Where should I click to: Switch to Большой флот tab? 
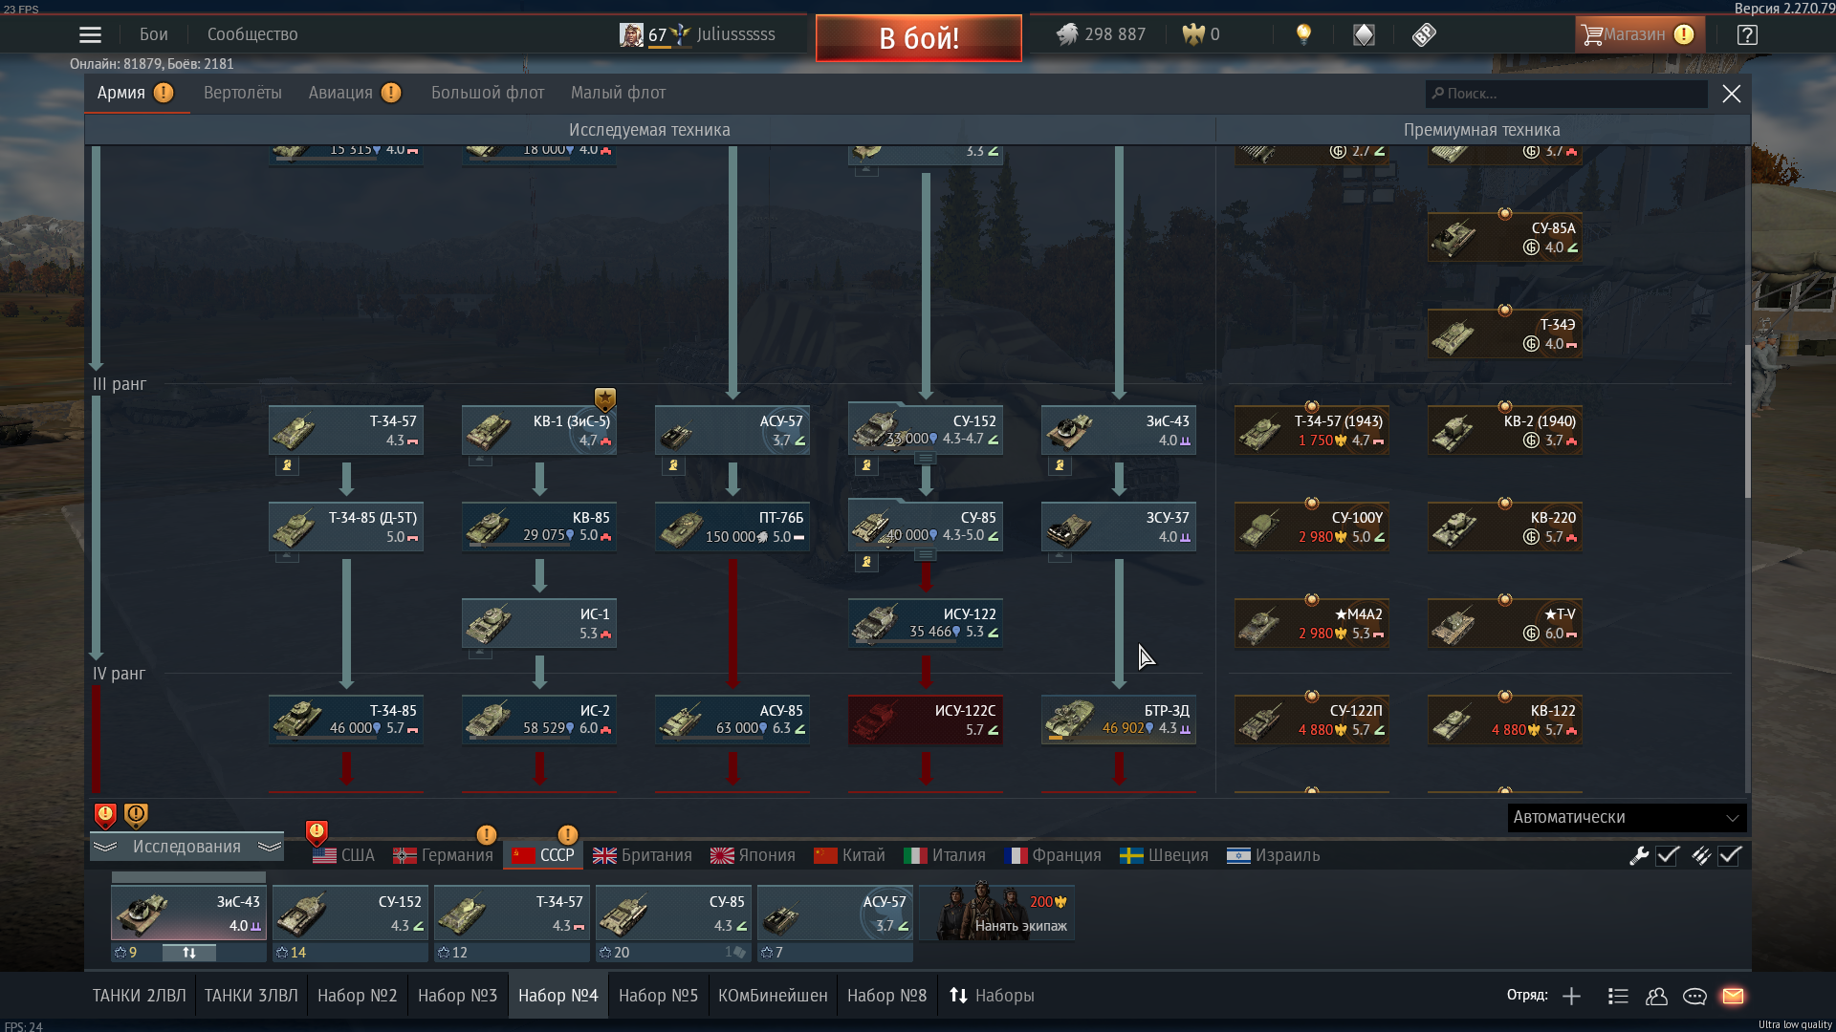point(488,93)
